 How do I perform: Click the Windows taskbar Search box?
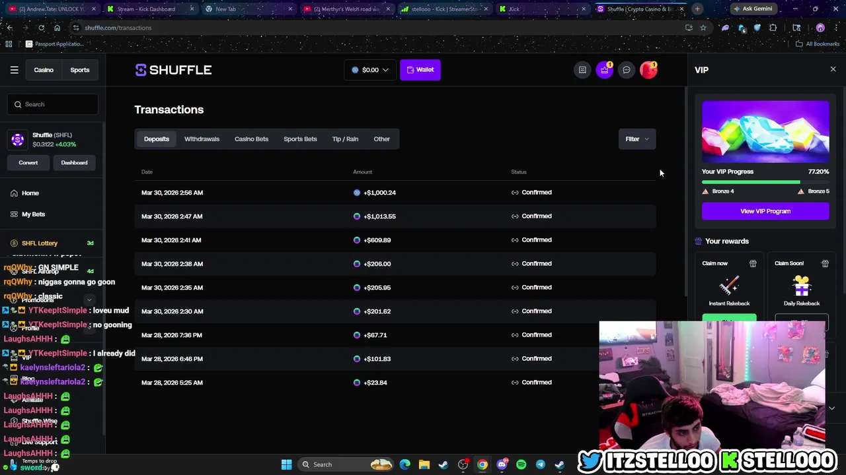click(347, 464)
